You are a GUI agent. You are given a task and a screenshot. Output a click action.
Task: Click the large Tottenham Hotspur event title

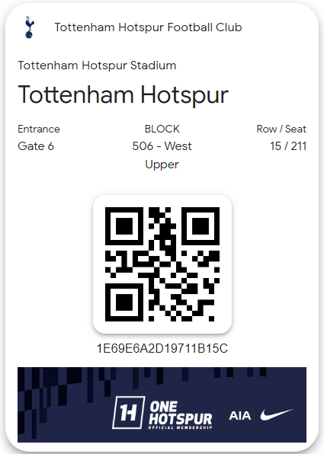[124, 95]
